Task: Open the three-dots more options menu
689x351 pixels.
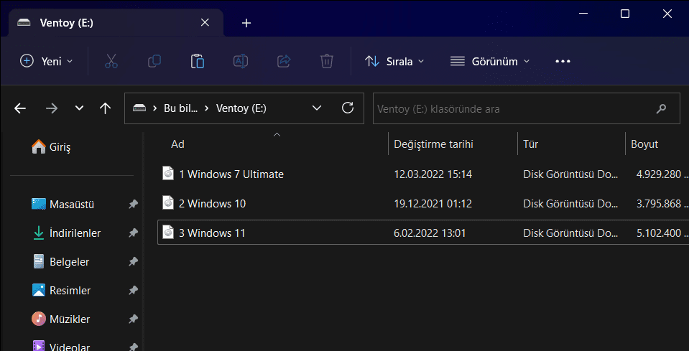Action: click(563, 61)
